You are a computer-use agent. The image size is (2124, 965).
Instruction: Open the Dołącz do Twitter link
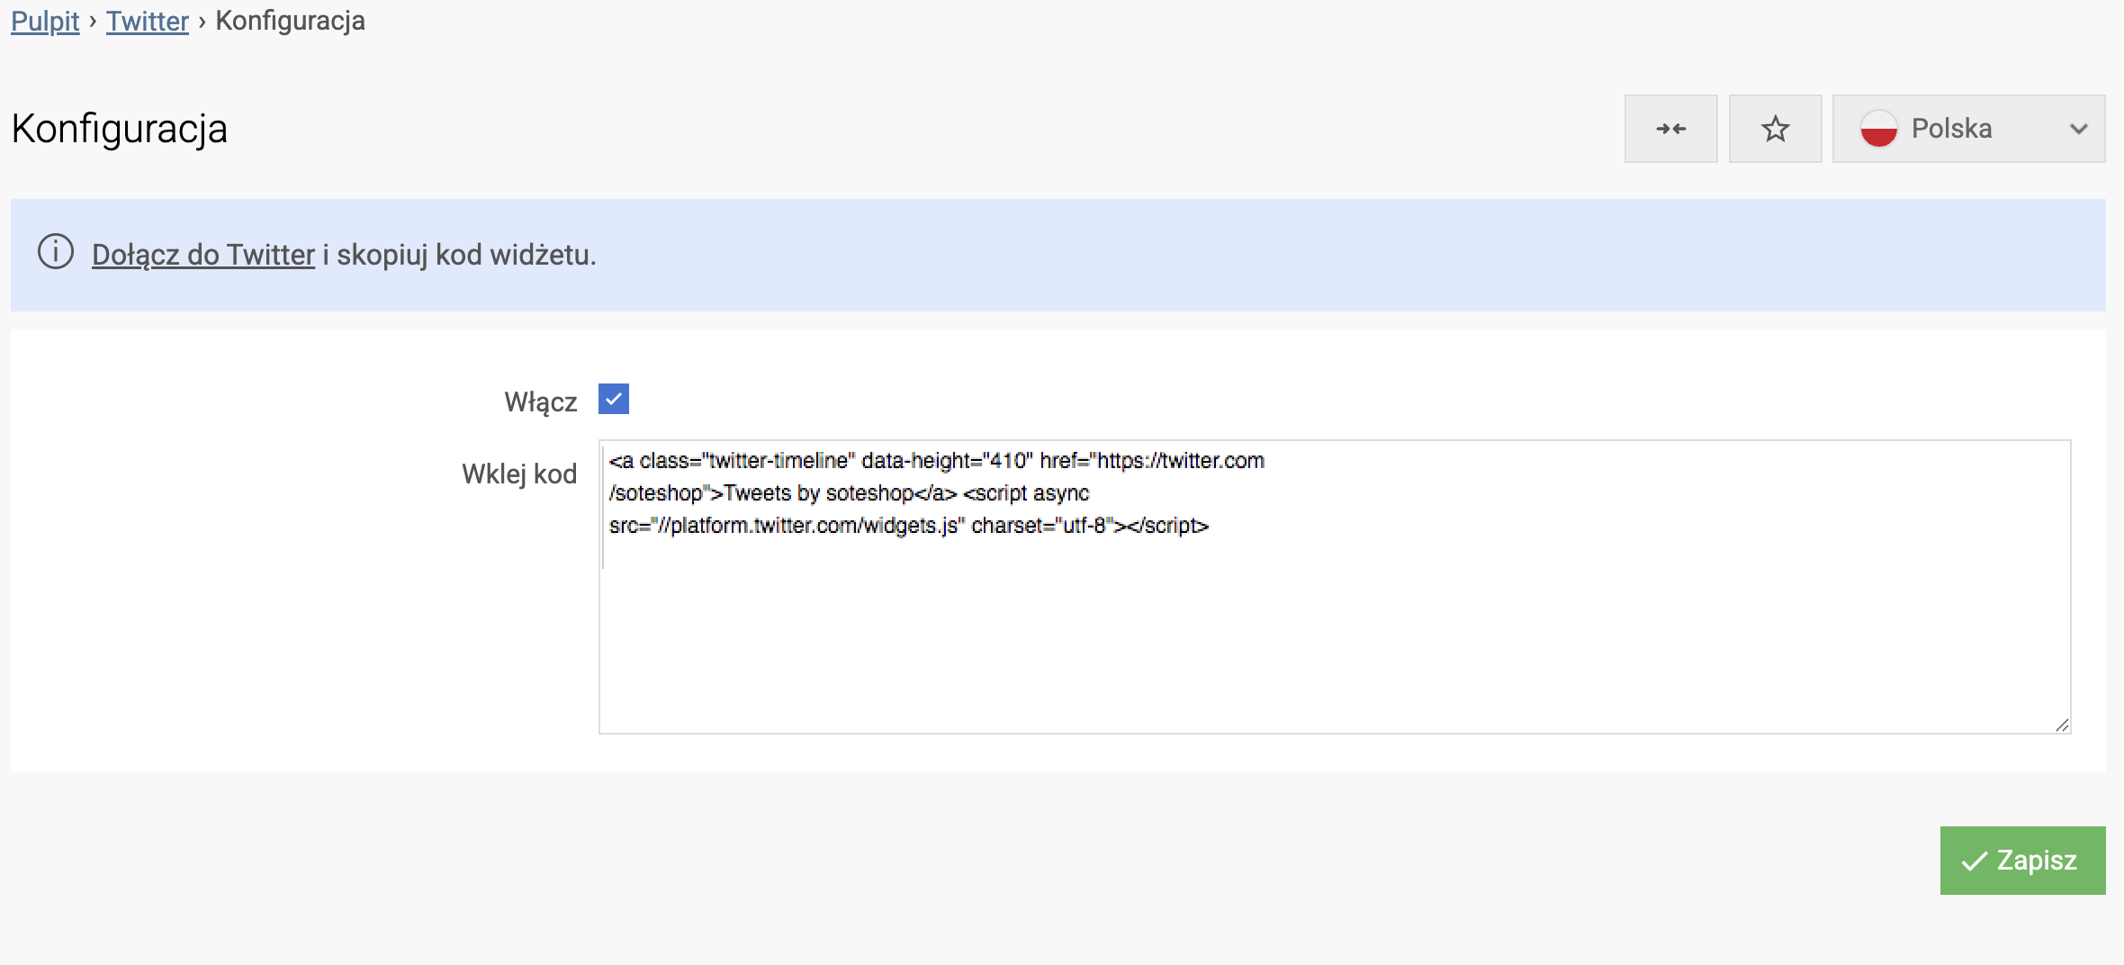pos(202,255)
